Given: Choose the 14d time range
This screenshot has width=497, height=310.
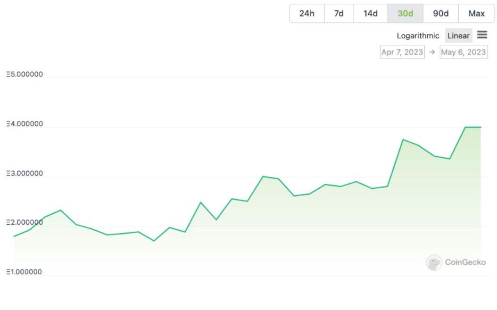Looking at the screenshot, I should point(370,13).
